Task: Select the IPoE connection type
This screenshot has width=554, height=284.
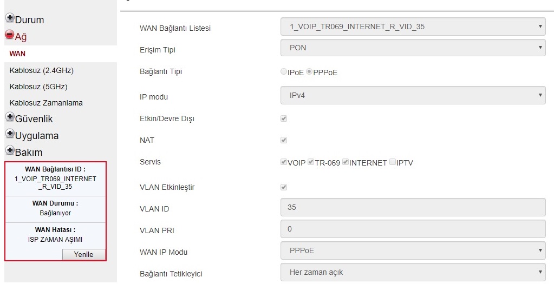Action: click(x=284, y=72)
